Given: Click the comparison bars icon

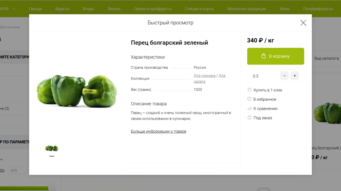Looking at the screenshot, I should tap(249, 109).
